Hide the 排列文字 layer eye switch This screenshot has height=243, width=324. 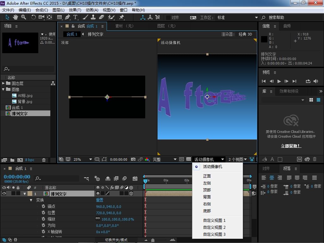pyautogui.click(x=4, y=193)
